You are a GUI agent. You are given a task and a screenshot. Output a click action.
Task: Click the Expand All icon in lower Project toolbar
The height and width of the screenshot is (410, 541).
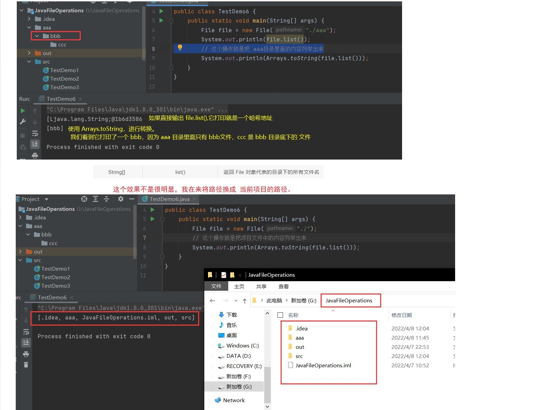[95, 199]
